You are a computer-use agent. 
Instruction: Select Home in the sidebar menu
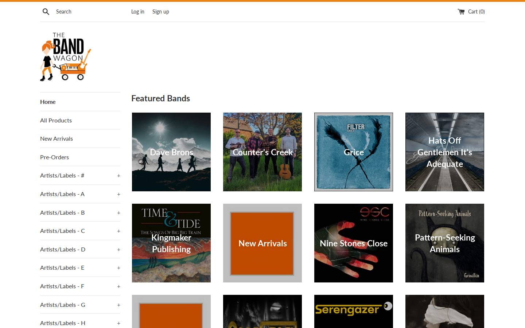click(48, 102)
